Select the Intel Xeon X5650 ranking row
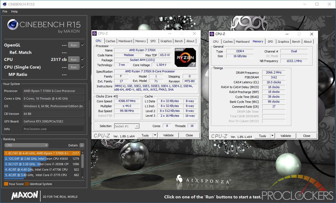 pyautogui.click(x=42, y=159)
